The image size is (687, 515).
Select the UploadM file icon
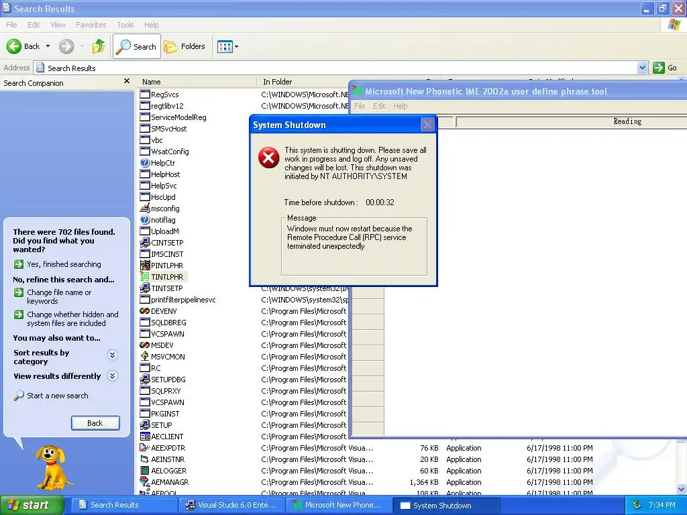[x=145, y=231]
